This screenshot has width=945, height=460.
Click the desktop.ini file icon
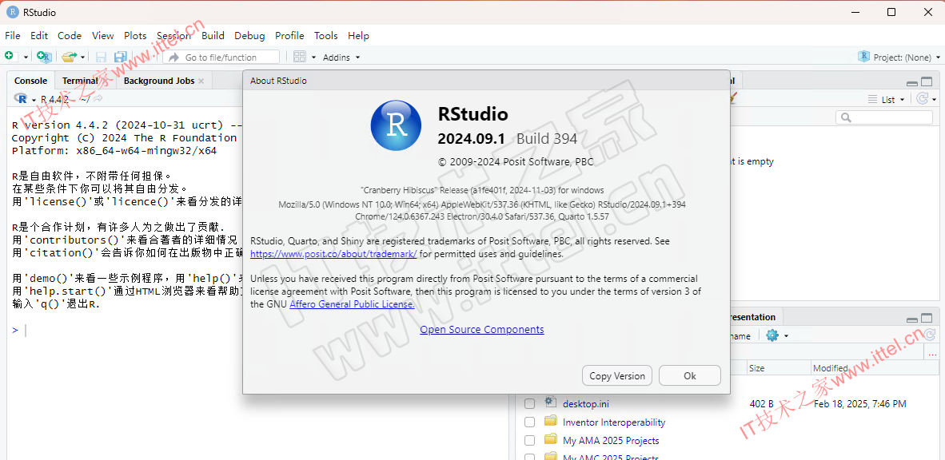point(550,402)
